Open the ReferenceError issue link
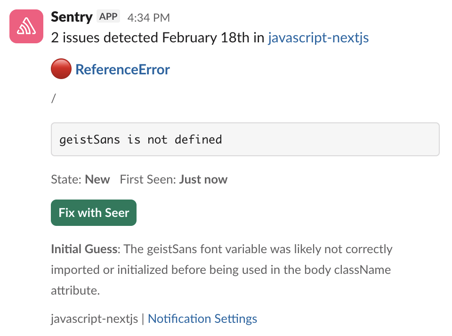 (122, 69)
